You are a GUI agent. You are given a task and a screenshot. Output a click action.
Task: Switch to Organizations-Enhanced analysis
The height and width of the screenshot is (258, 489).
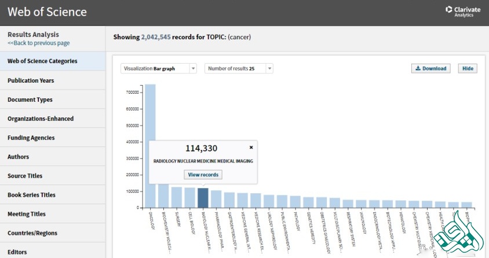(x=41, y=119)
